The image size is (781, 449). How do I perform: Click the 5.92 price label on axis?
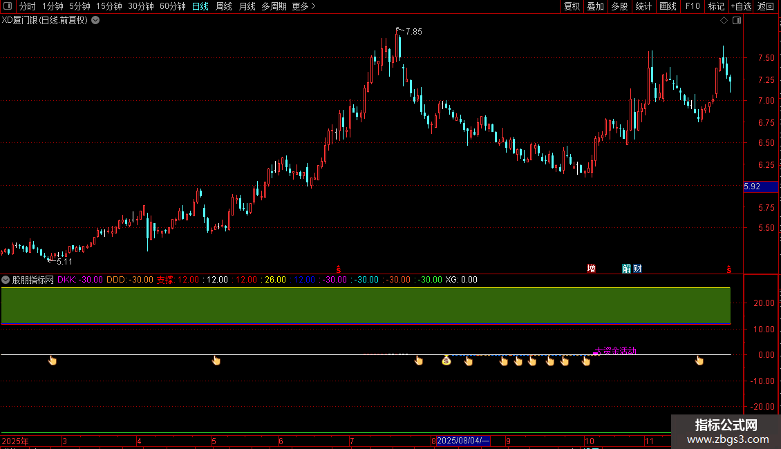(752, 187)
